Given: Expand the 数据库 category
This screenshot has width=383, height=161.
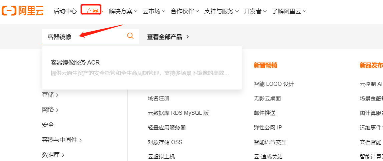Looking at the screenshot, I should click(x=53, y=155).
